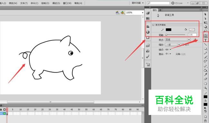This screenshot has width=209, height=123.
Task: Activate the Zoom magnifier tool
Action: coord(205,88)
